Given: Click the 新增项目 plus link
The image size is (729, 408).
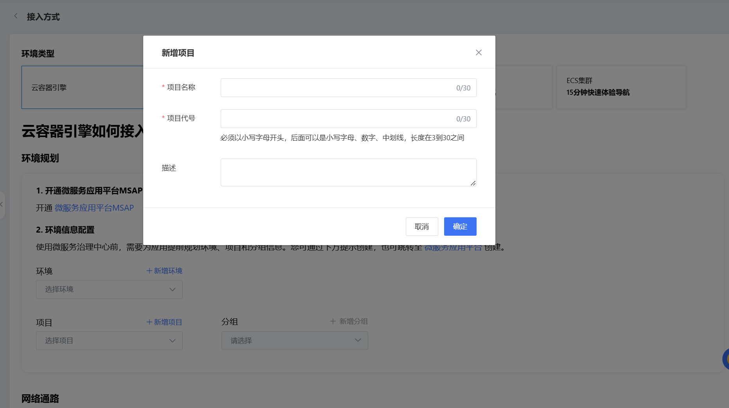Looking at the screenshot, I should pos(164,322).
